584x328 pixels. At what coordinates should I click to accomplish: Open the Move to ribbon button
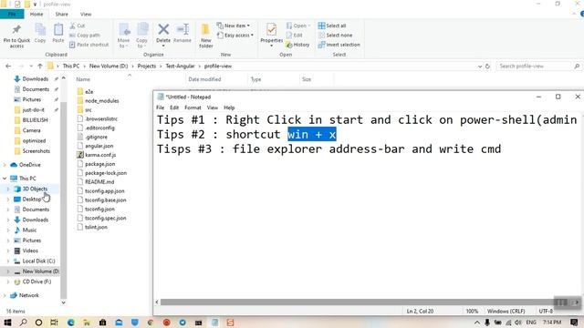point(123,36)
